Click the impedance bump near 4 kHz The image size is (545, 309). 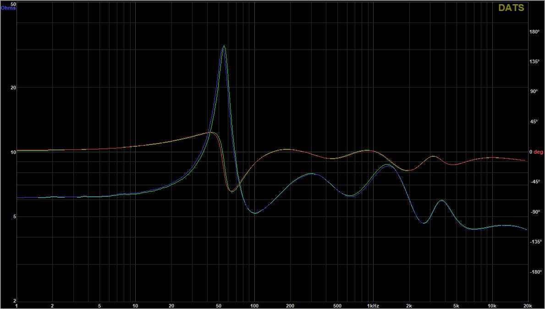441,200
